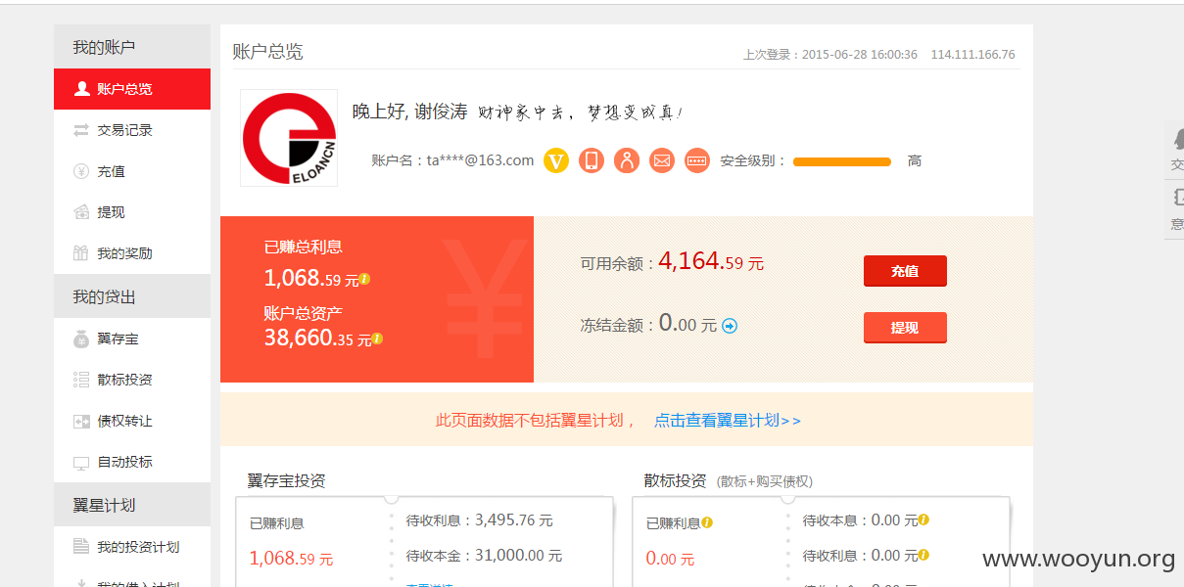This screenshot has height=587, width=1184.
Task: Open 账户总览 in the sidebar
Action: (132, 89)
